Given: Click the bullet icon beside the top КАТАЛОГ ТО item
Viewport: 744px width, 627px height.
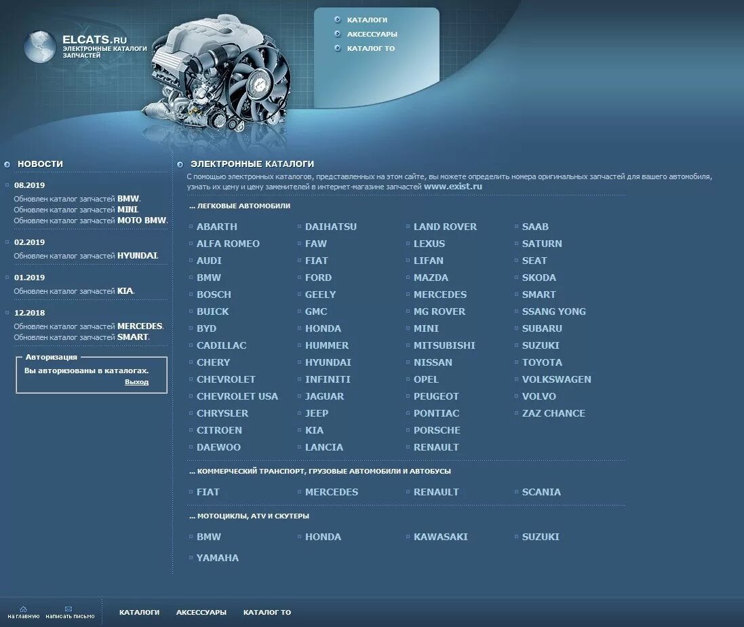Looking at the screenshot, I should coord(337,48).
